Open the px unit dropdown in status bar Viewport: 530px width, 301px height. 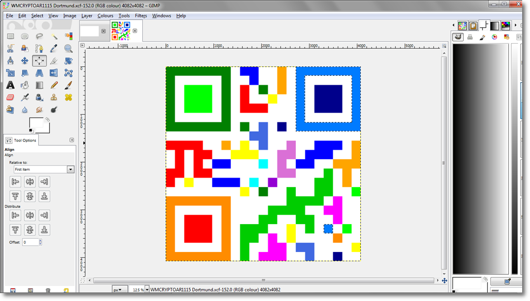click(x=119, y=290)
